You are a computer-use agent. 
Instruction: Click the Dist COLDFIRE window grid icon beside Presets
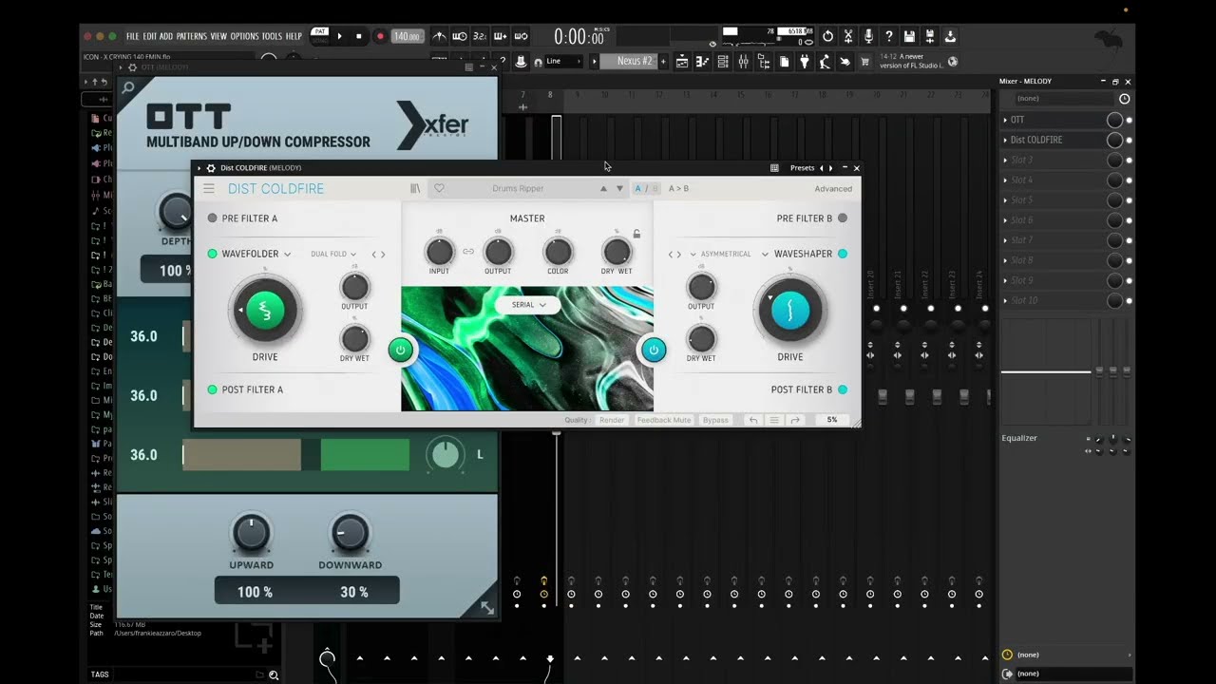(x=774, y=168)
